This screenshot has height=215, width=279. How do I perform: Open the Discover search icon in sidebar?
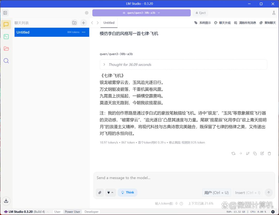(x=6, y=61)
